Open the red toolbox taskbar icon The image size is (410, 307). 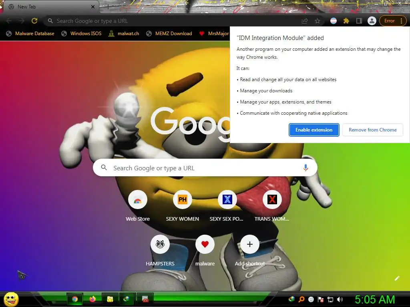tap(145, 299)
